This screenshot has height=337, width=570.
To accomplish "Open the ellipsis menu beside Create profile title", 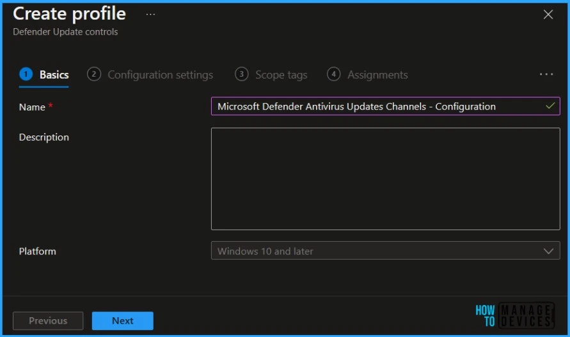I will click(x=150, y=15).
